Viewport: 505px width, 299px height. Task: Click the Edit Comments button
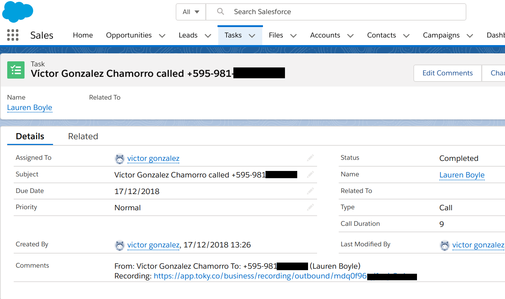point(447,73)
